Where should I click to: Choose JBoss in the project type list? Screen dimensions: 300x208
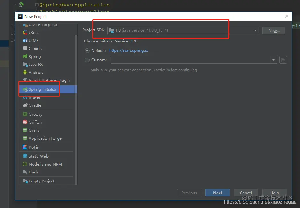(34, 33)
